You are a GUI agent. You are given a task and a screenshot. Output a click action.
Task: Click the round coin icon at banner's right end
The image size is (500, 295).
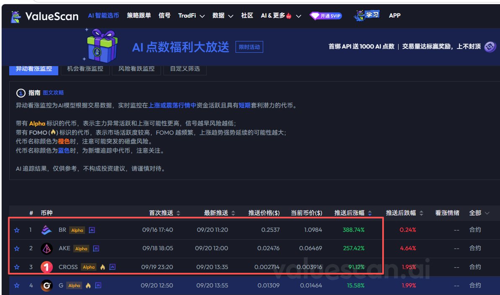[x=490, y=47]
